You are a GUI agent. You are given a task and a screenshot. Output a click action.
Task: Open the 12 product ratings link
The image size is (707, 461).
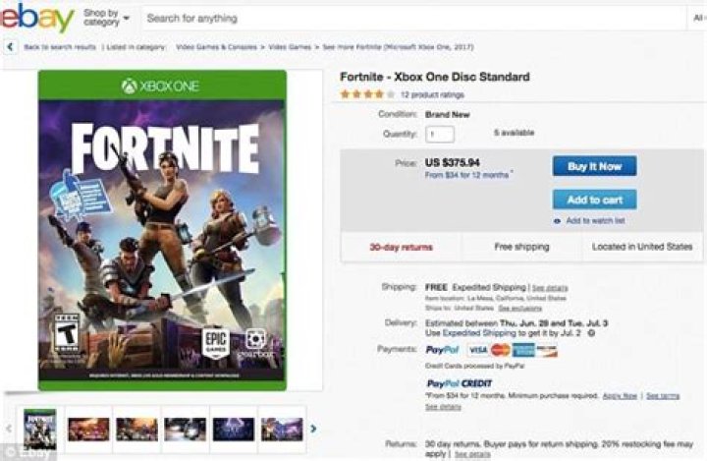[432, 94]
